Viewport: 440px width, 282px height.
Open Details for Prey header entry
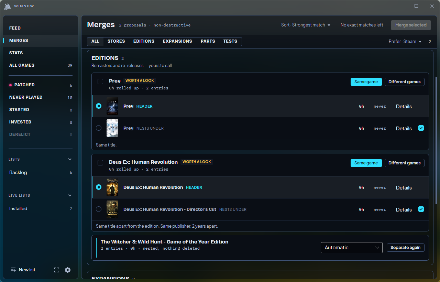[x=404, y=107]
